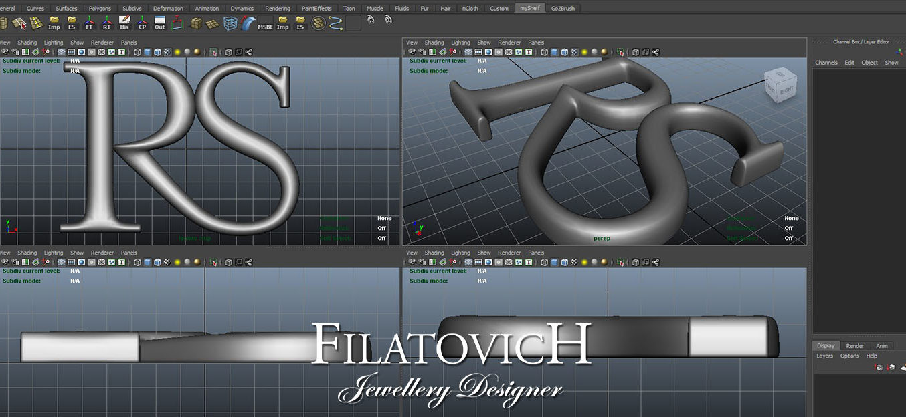This screenshot has width=906, height=417.
Task: Toggle resolution gate in persp panel toolbar
Action: tap(488, 51)
